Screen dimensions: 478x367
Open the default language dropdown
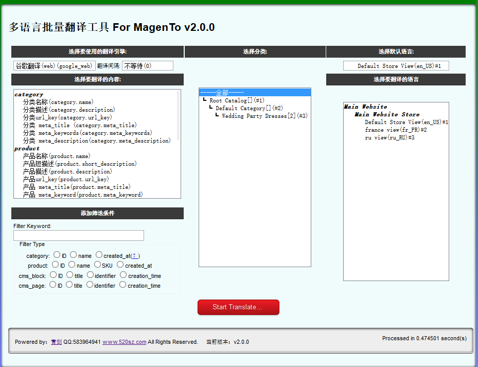[396, 65]
